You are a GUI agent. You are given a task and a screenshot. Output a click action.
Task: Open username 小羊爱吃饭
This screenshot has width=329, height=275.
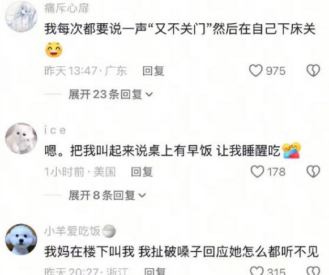[x=72, y=231]
